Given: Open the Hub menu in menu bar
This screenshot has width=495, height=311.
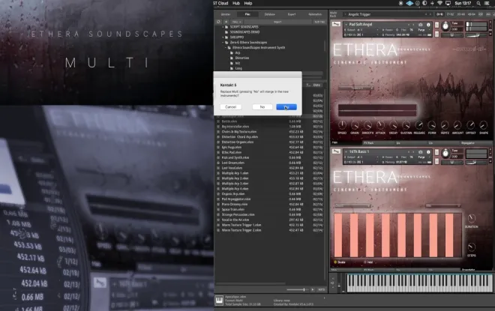Looking at the screenshot, I should pos(236,3).
